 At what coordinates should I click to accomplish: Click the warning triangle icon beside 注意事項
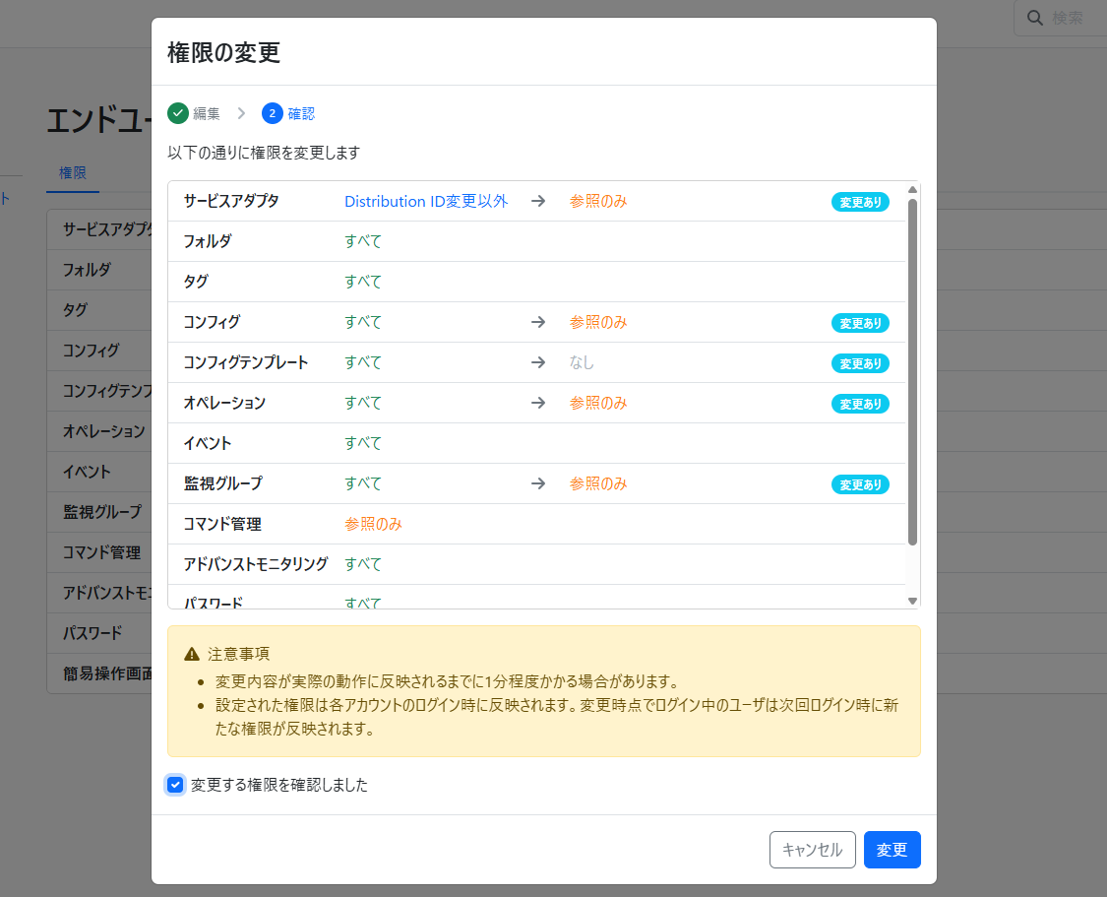[x=192, y=654]
